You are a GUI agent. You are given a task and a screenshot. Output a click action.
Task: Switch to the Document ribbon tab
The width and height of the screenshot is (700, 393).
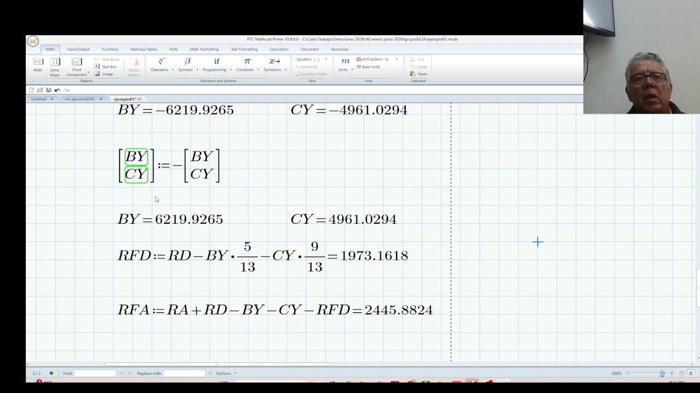[x=310, y=49]
